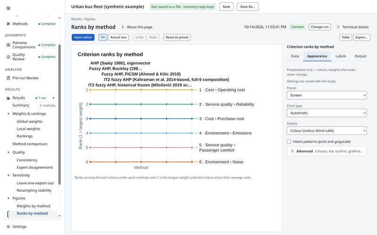The width and height of the screenshot is (377, 235).
Task: Select Fit view mode
Action: (x=103, y=38)
